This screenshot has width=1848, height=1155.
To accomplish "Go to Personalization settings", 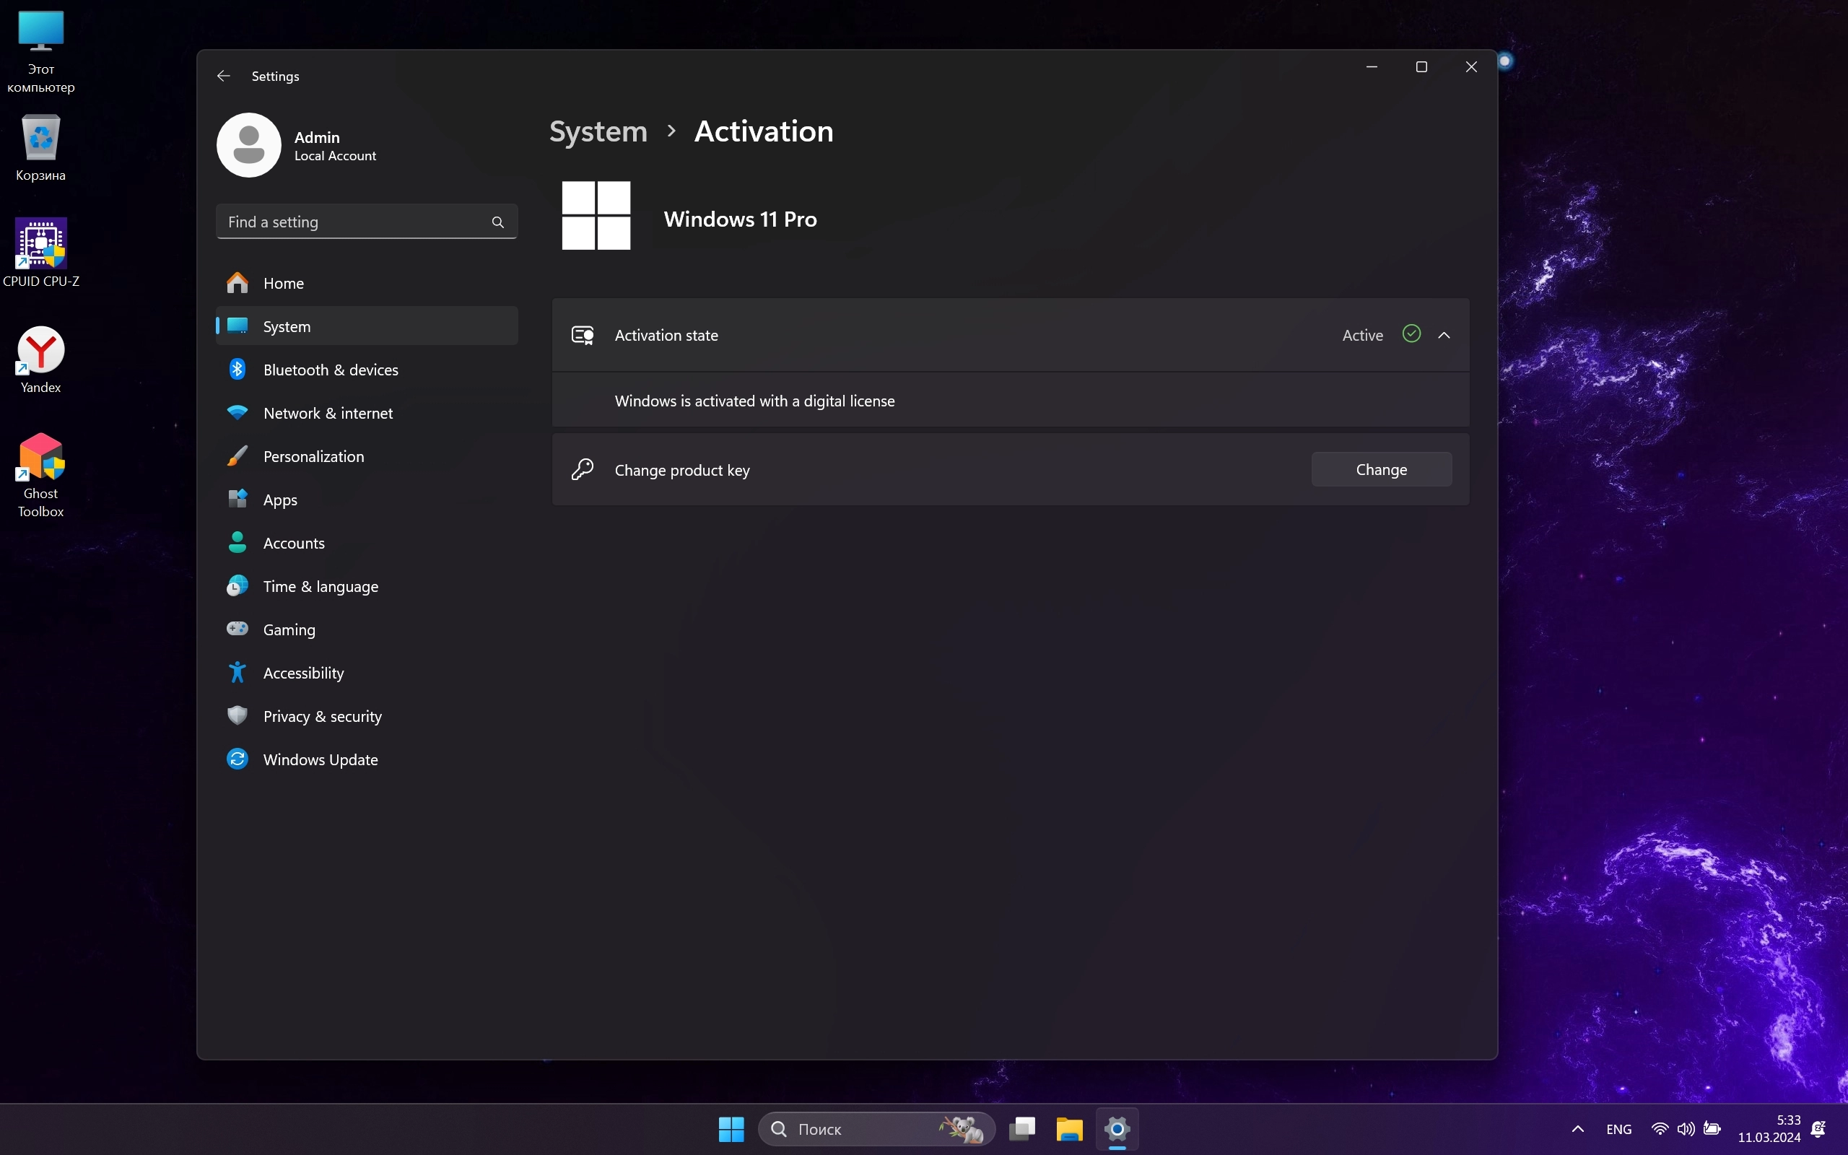I will pos(313,457).
